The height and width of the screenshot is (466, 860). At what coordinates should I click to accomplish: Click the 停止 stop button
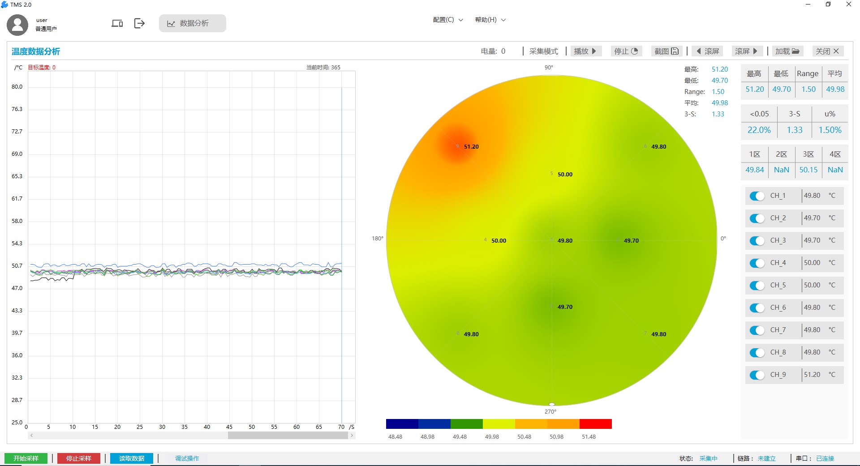(x=626, y=51)
